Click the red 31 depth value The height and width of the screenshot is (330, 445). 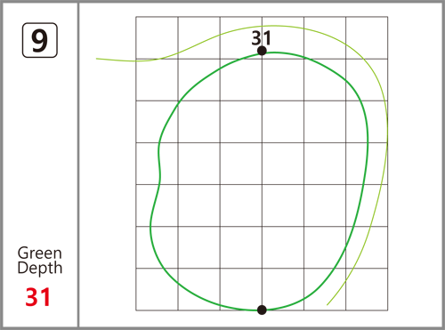click(x=37, y=297)
